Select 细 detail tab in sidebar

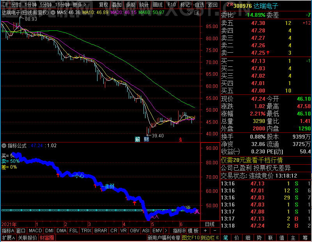pyautogui.click(x=248, y=238)
